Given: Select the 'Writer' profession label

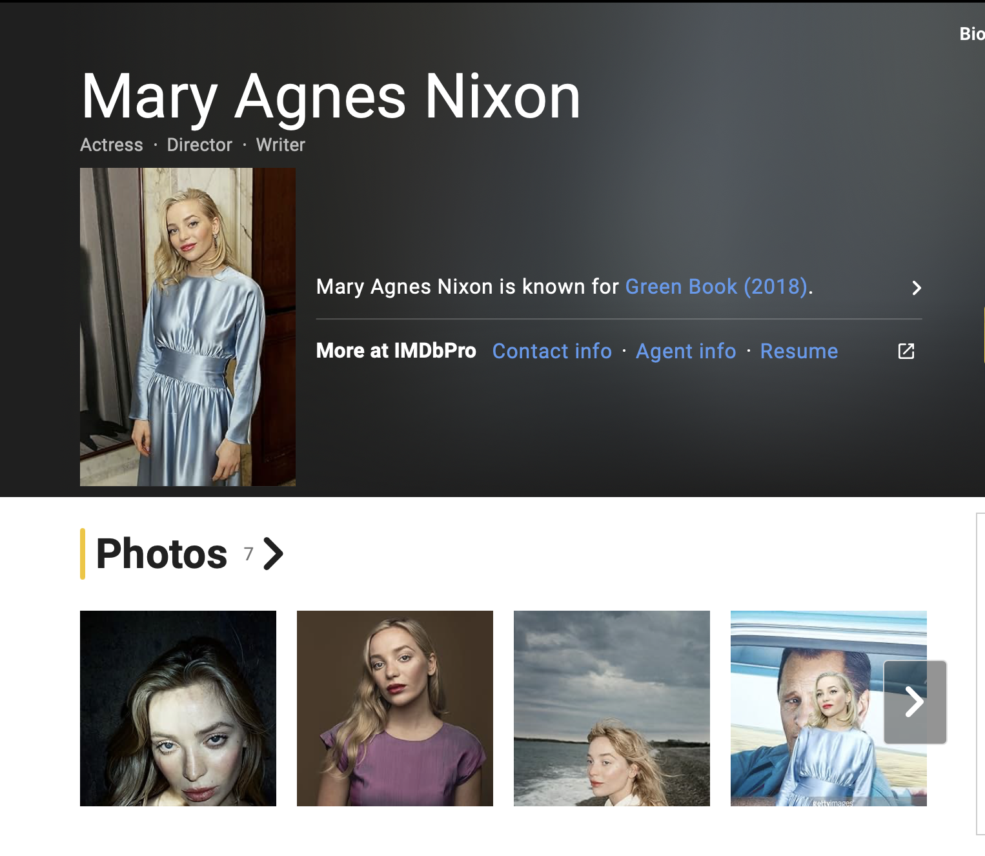Looking at the screenshot, I should pyautogui.click(x=281, y=145).
